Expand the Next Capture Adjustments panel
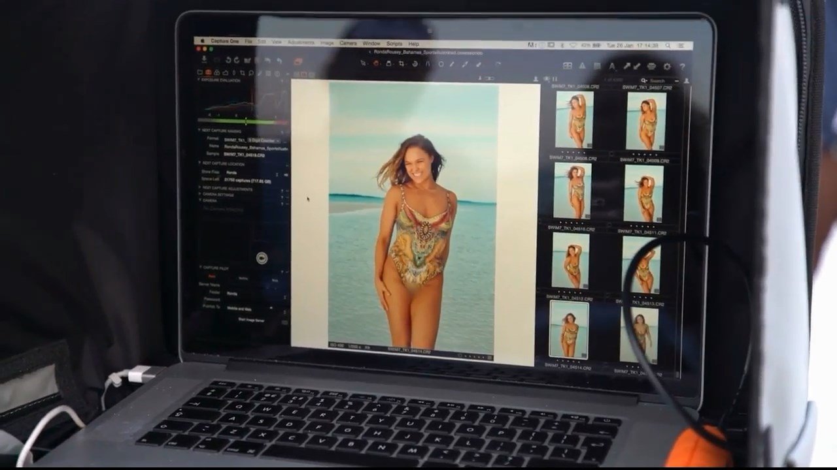 200,188
